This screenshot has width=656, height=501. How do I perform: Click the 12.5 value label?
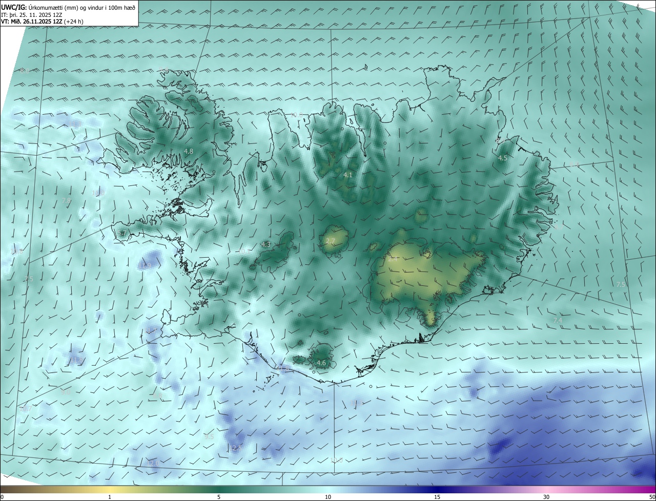click(235, 448)
